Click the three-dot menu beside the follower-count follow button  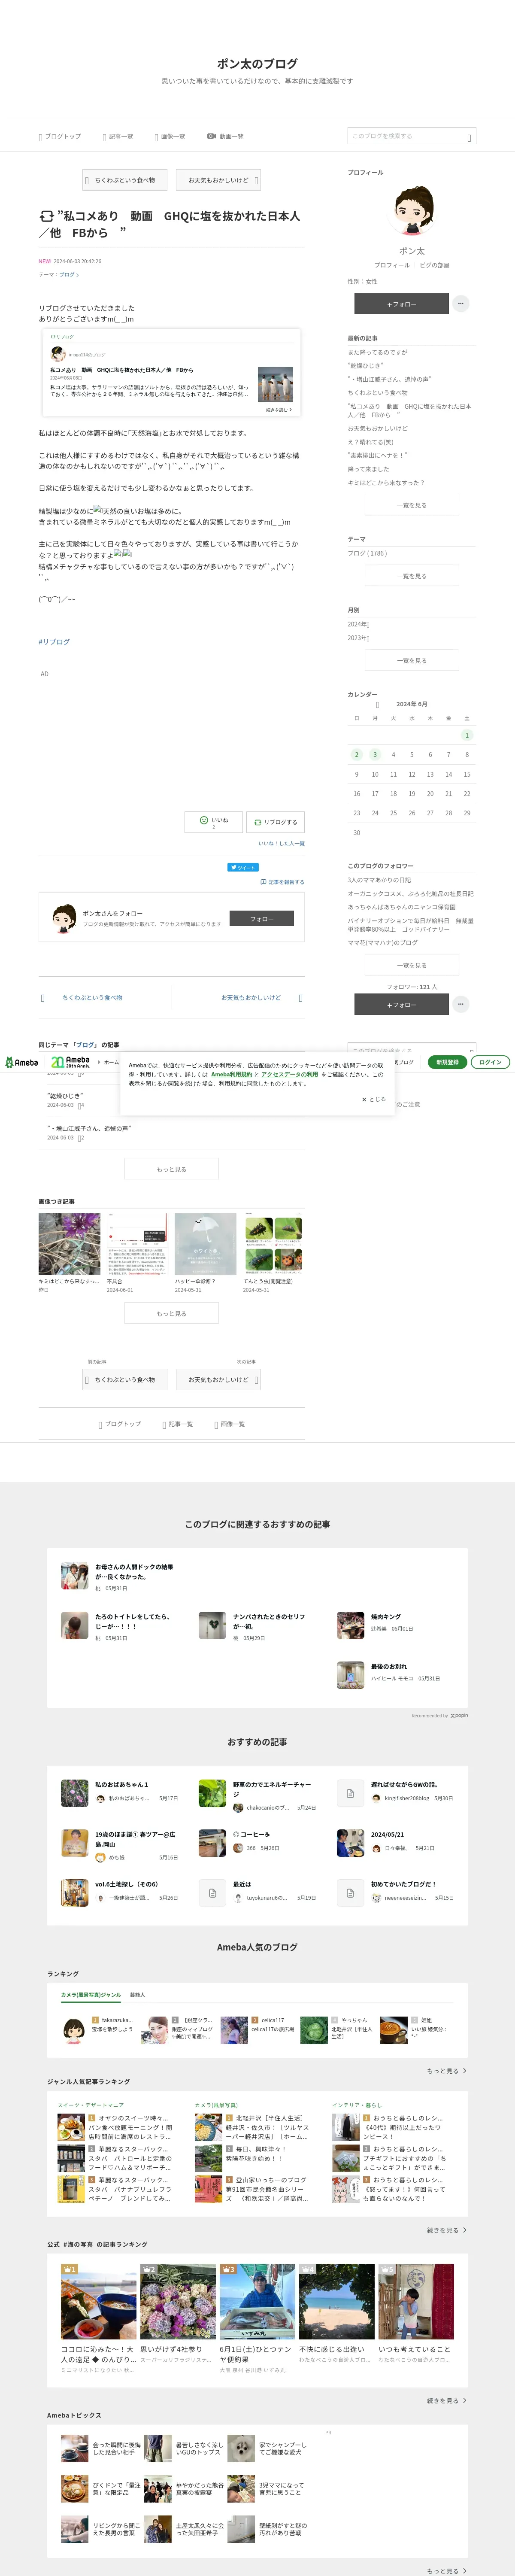tap(460, 1004)
